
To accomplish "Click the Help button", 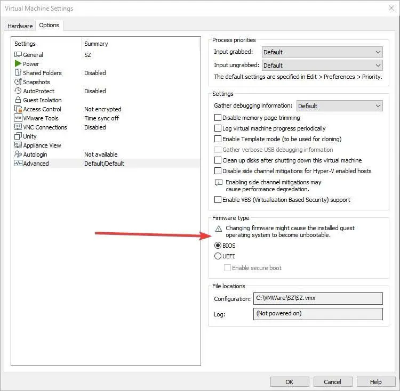I will 376,382.
